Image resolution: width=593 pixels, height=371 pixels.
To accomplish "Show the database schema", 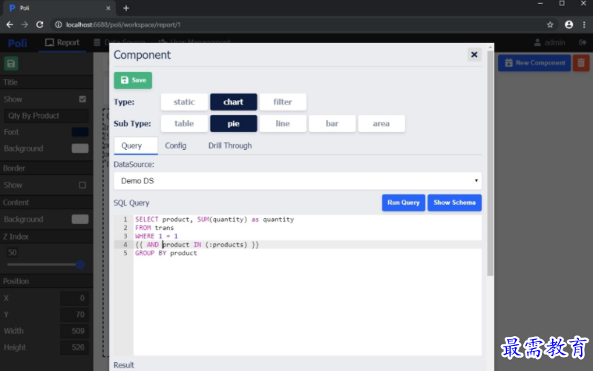I will (454, 203).
